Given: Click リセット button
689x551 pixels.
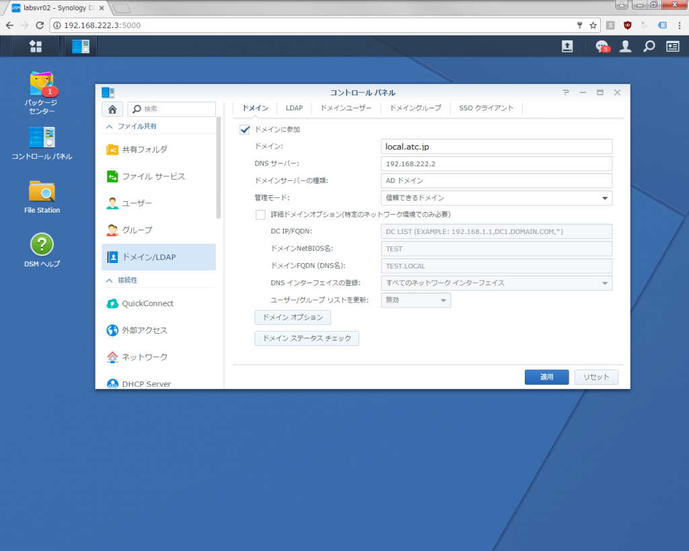Looking at the screenshot, I should coord(596,377).
